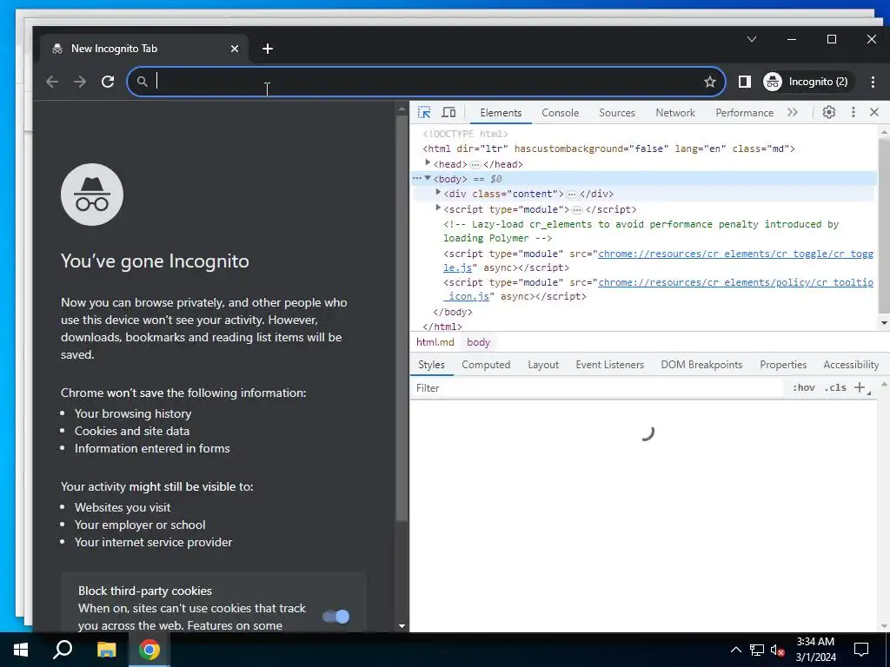Click the browser back arrow
The image size is (890, 667).
[52, 82]
